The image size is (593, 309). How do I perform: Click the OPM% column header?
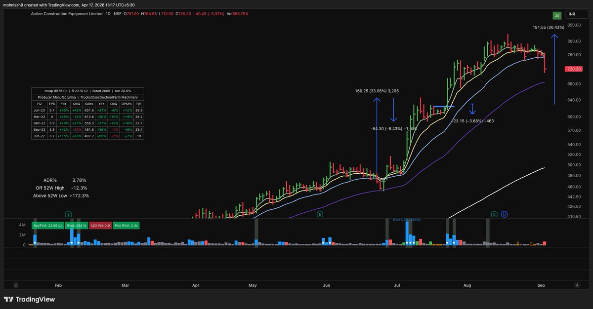click(127, 104)
